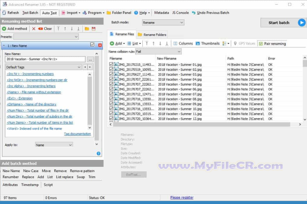Undo Previous Batch

tap(211, 13)
